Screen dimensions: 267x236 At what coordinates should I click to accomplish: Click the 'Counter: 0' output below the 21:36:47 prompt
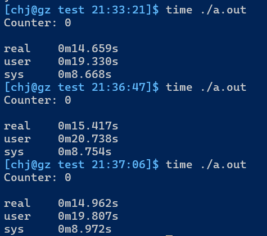click(x=38, y=100)
